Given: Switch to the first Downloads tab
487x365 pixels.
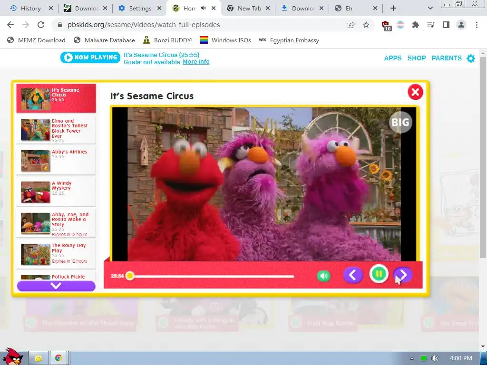Looking at the screenshot, I should [86, 9].
